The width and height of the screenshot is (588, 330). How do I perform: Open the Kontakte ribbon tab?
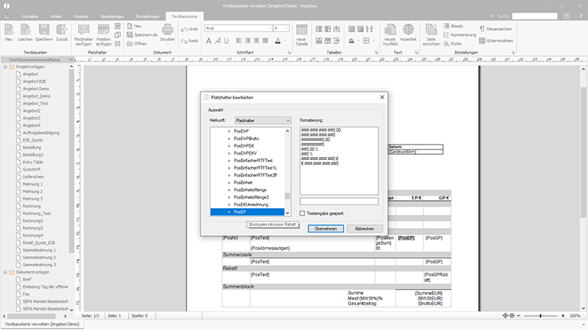[x=30, y=16]
